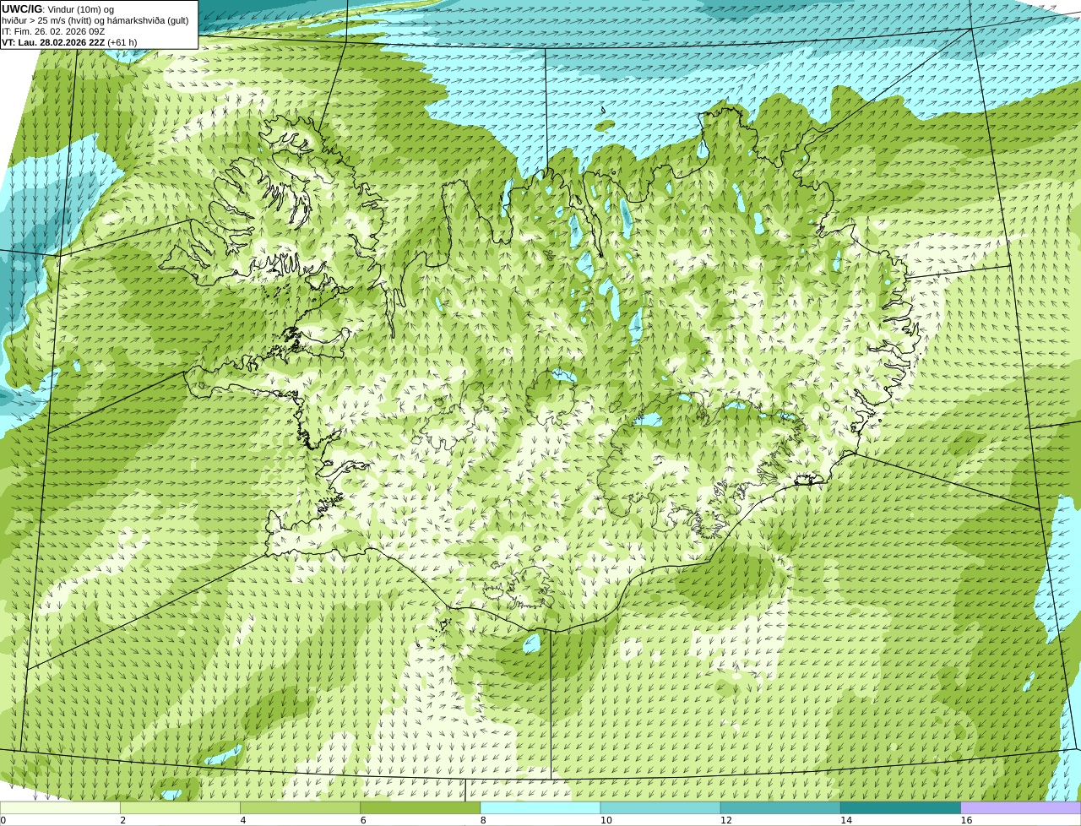Click the legend scale label "6"

(x=363, y=820)
